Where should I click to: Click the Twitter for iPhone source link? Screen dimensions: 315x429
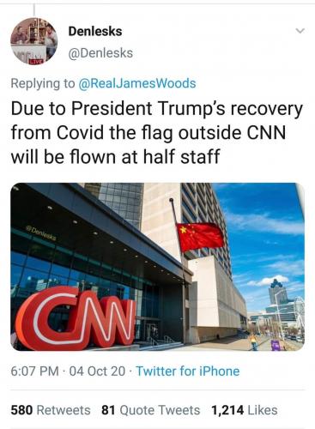point(188,372)
